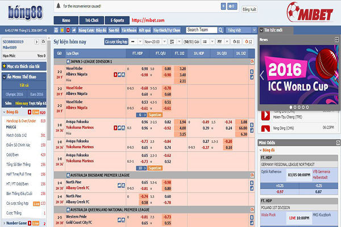
Task: Open the Sao Kê statement page
Action: 114,30
